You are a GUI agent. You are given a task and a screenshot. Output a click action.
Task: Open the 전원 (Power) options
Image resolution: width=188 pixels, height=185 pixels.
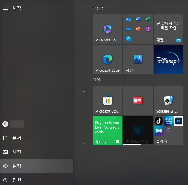36,180
